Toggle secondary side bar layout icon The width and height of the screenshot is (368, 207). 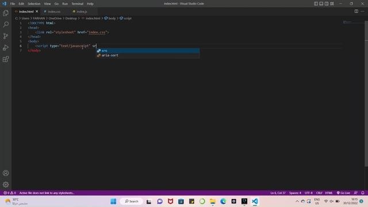327,3
